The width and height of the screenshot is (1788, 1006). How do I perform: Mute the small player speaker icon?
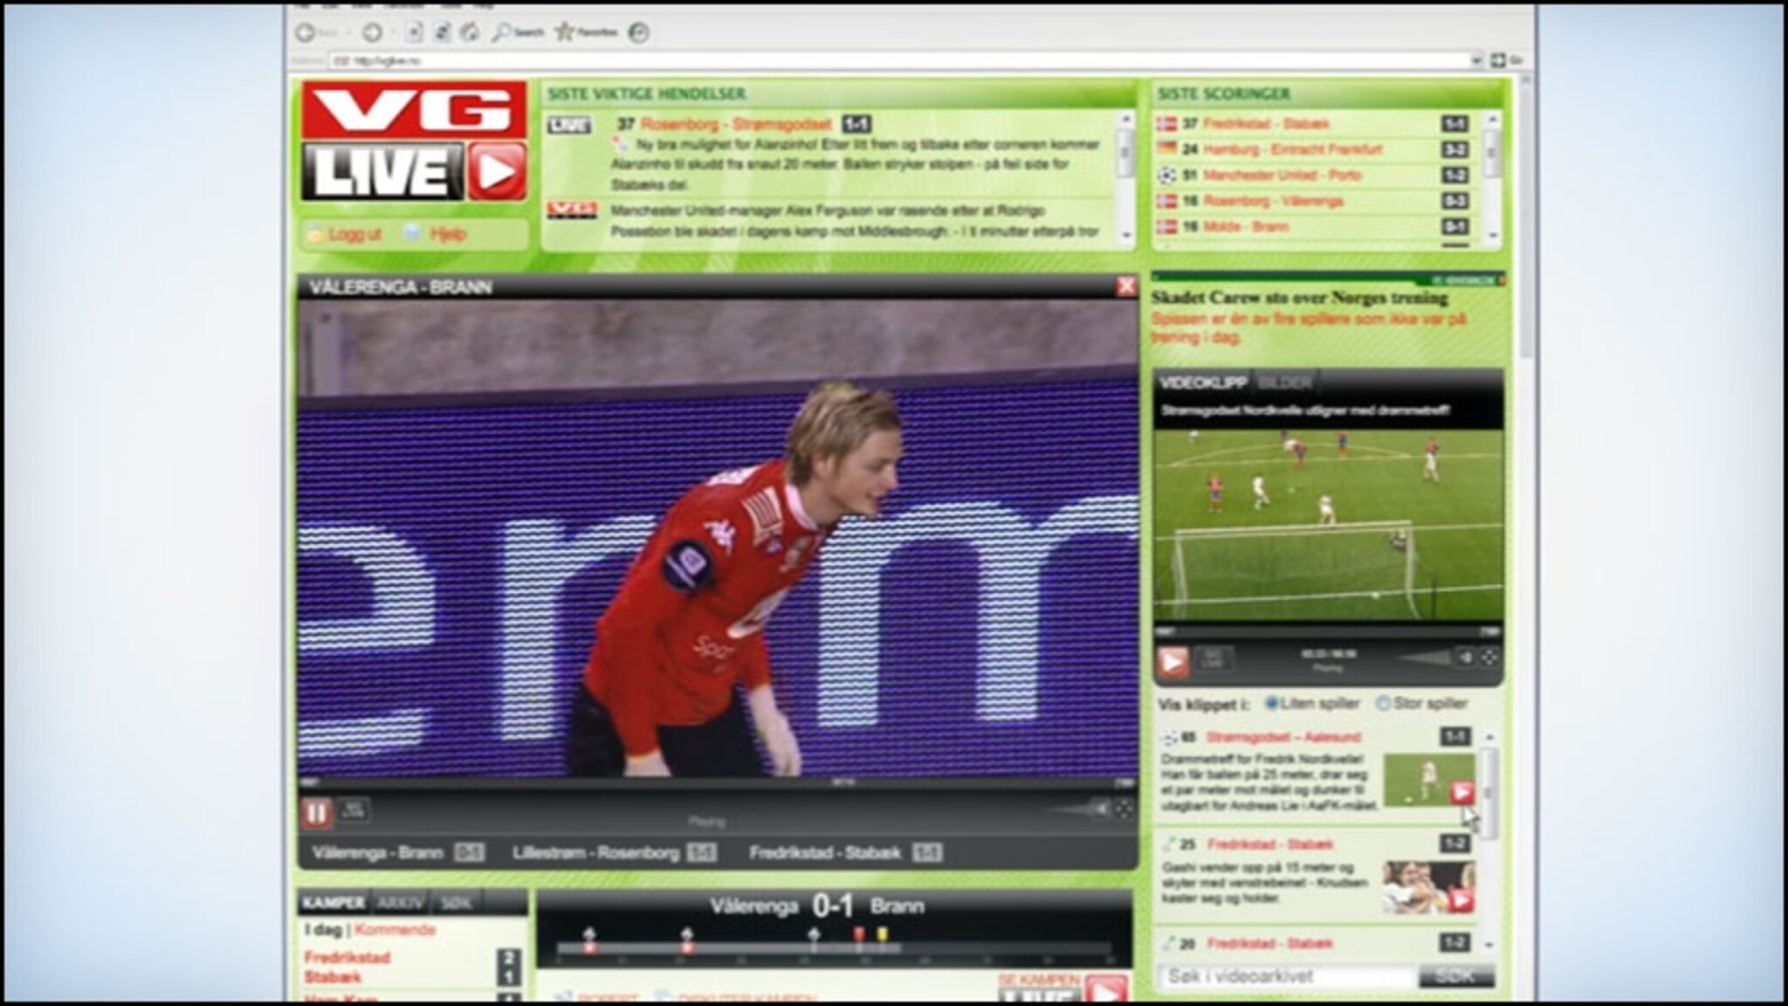[x=1466, y=658]
